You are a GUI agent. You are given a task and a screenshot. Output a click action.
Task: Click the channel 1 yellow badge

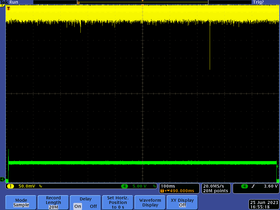tap(10, 186)
